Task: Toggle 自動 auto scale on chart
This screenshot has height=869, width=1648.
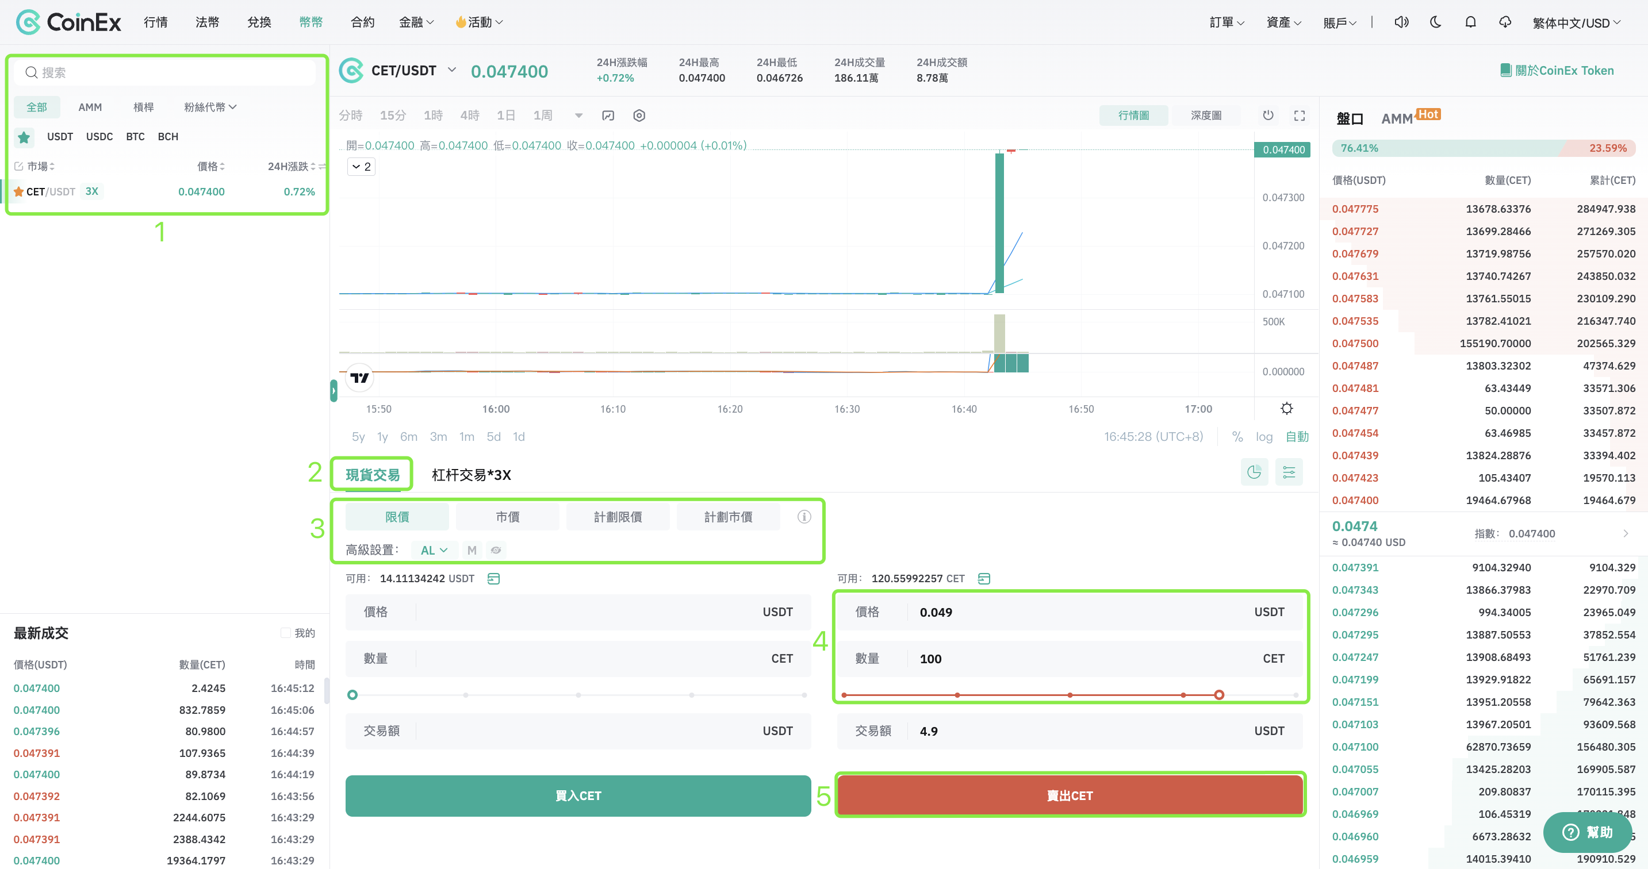Action: 1297,437
